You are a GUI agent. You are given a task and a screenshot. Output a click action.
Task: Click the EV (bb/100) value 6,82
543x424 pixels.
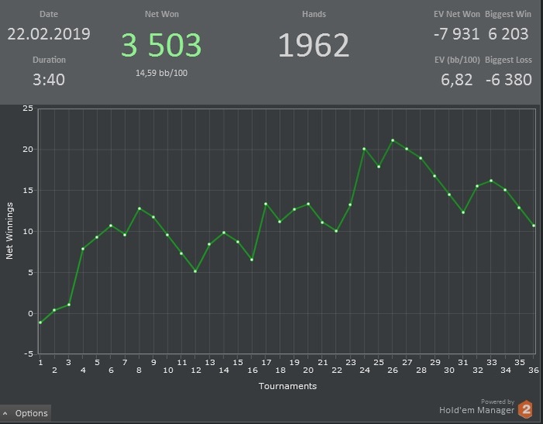click(x=457, y=80)
